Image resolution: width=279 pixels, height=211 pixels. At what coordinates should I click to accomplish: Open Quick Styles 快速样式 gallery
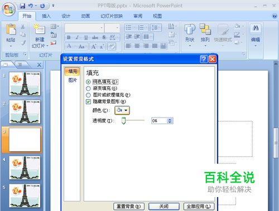click(x=223, y=35)
